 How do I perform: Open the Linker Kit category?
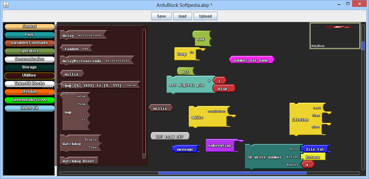[x=29, y=108]
